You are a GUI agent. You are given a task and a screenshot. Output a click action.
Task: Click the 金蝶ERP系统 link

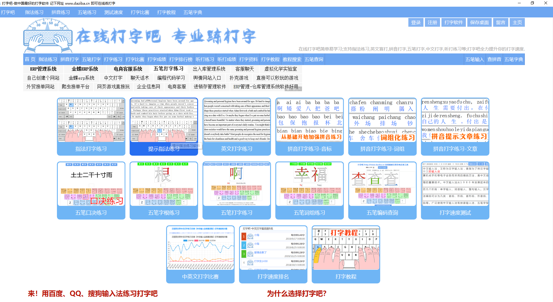click(85, 69)
